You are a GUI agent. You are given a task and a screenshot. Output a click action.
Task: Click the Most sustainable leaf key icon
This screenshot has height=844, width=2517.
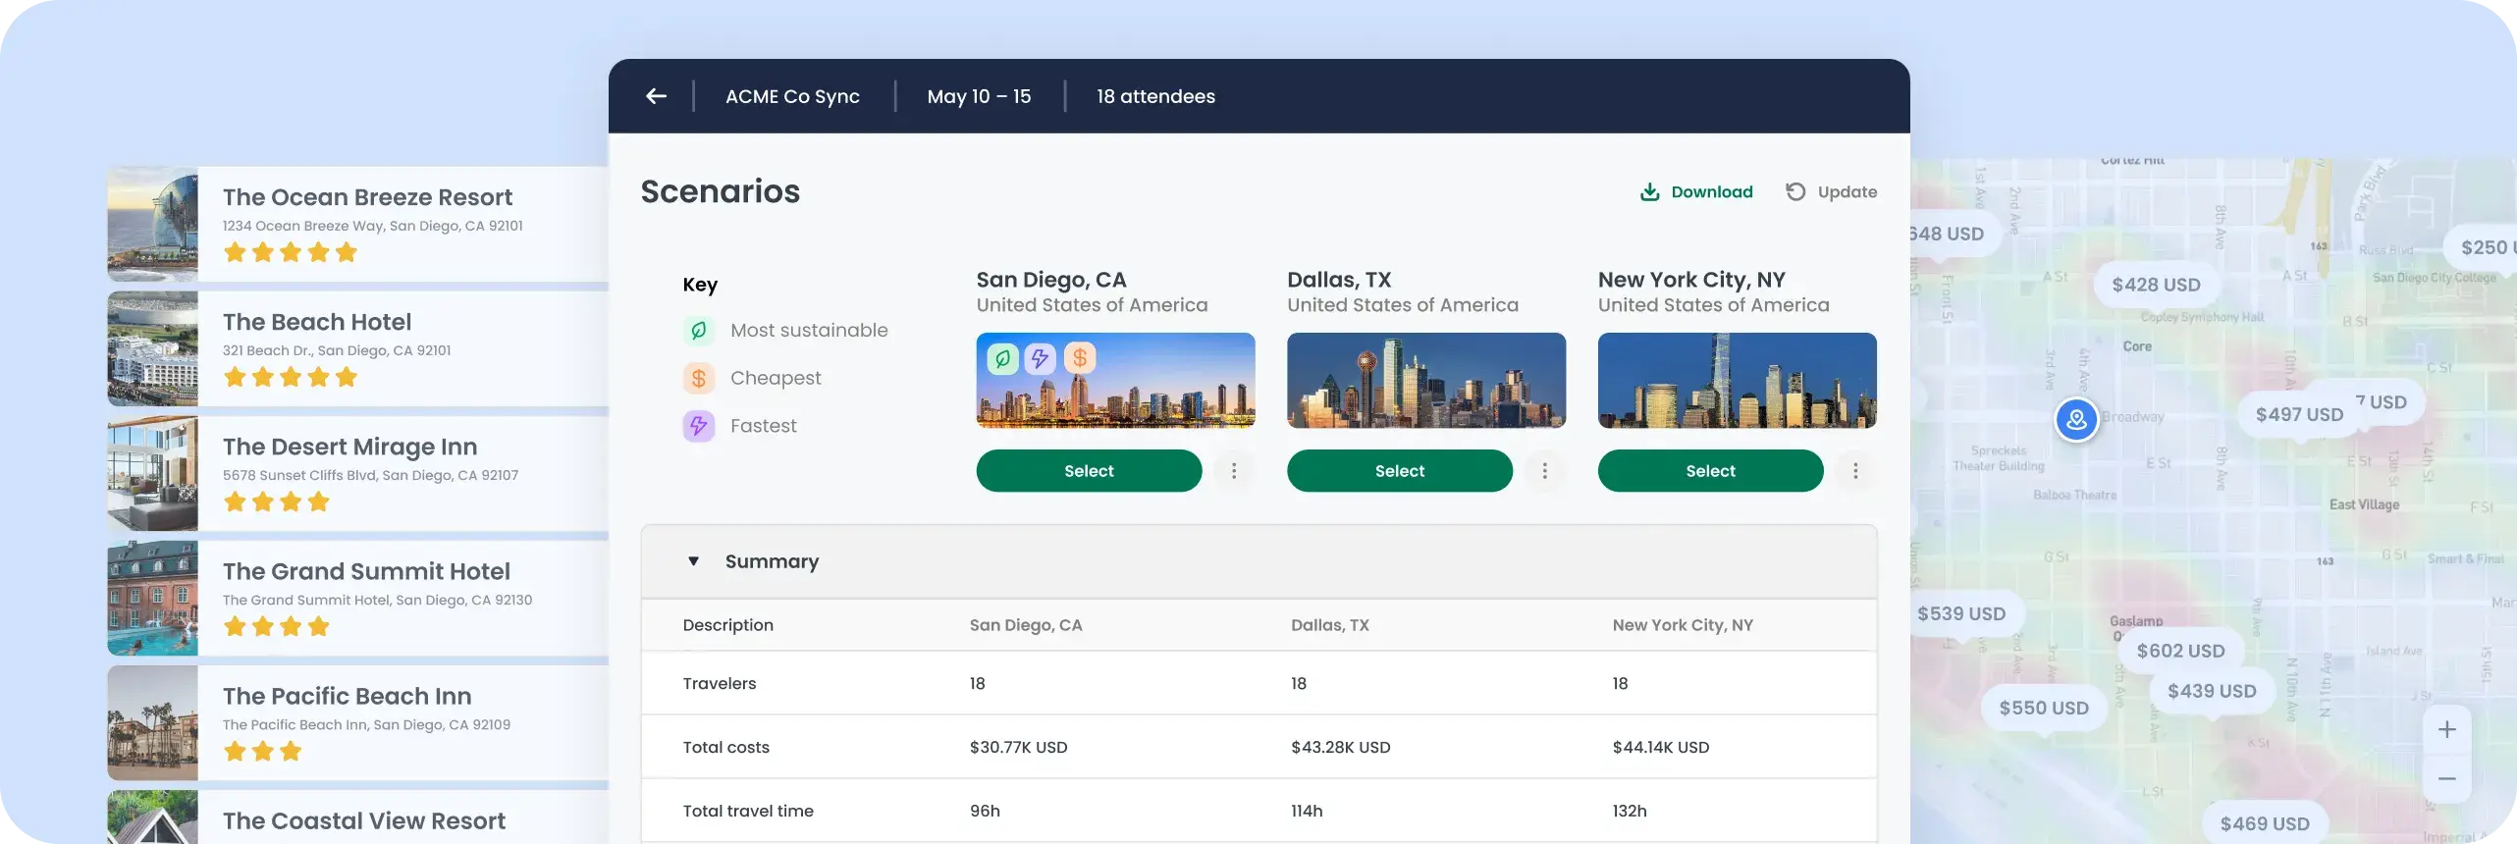point(699,331)
